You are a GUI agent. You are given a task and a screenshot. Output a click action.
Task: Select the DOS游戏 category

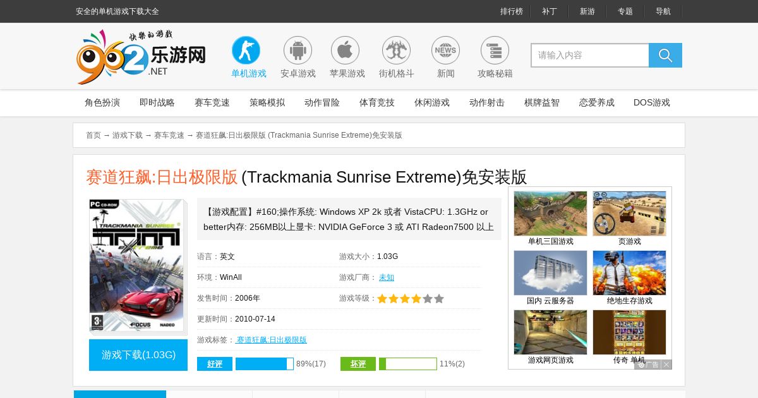pos(652,102)
